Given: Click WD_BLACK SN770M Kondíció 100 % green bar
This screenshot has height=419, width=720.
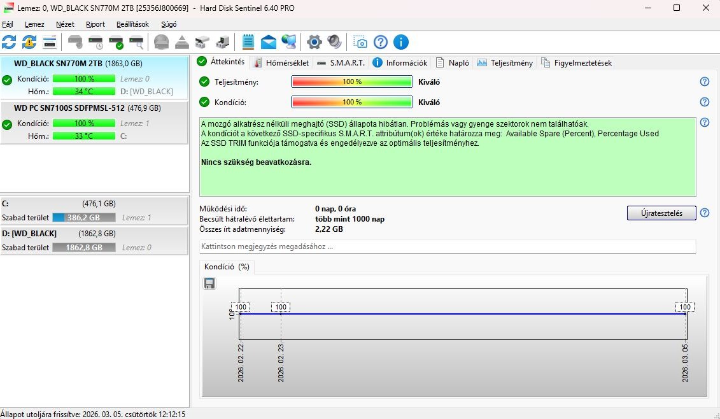Looking at the screenshot, I should click(x=84, y=78).
